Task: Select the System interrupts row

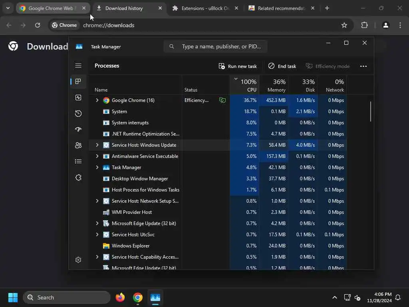Action: tap(218, 122)
